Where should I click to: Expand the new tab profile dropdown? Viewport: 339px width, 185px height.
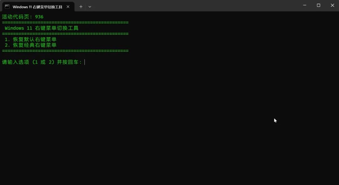point(90,7)
